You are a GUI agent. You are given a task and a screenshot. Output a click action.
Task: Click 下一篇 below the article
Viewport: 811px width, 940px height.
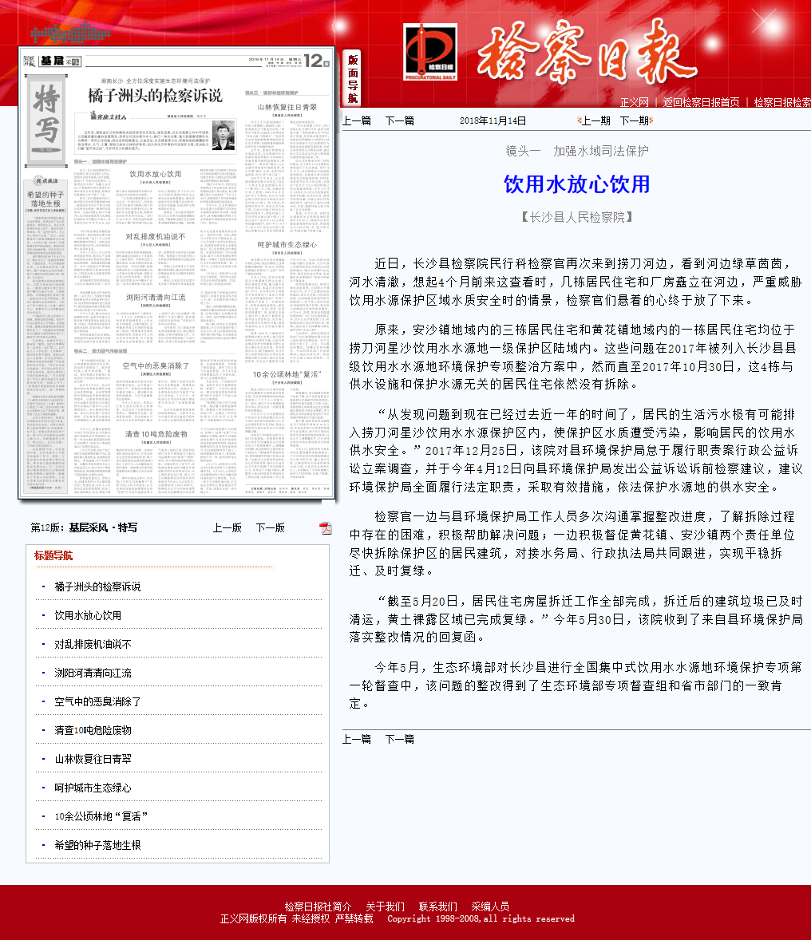pos(399,739)
